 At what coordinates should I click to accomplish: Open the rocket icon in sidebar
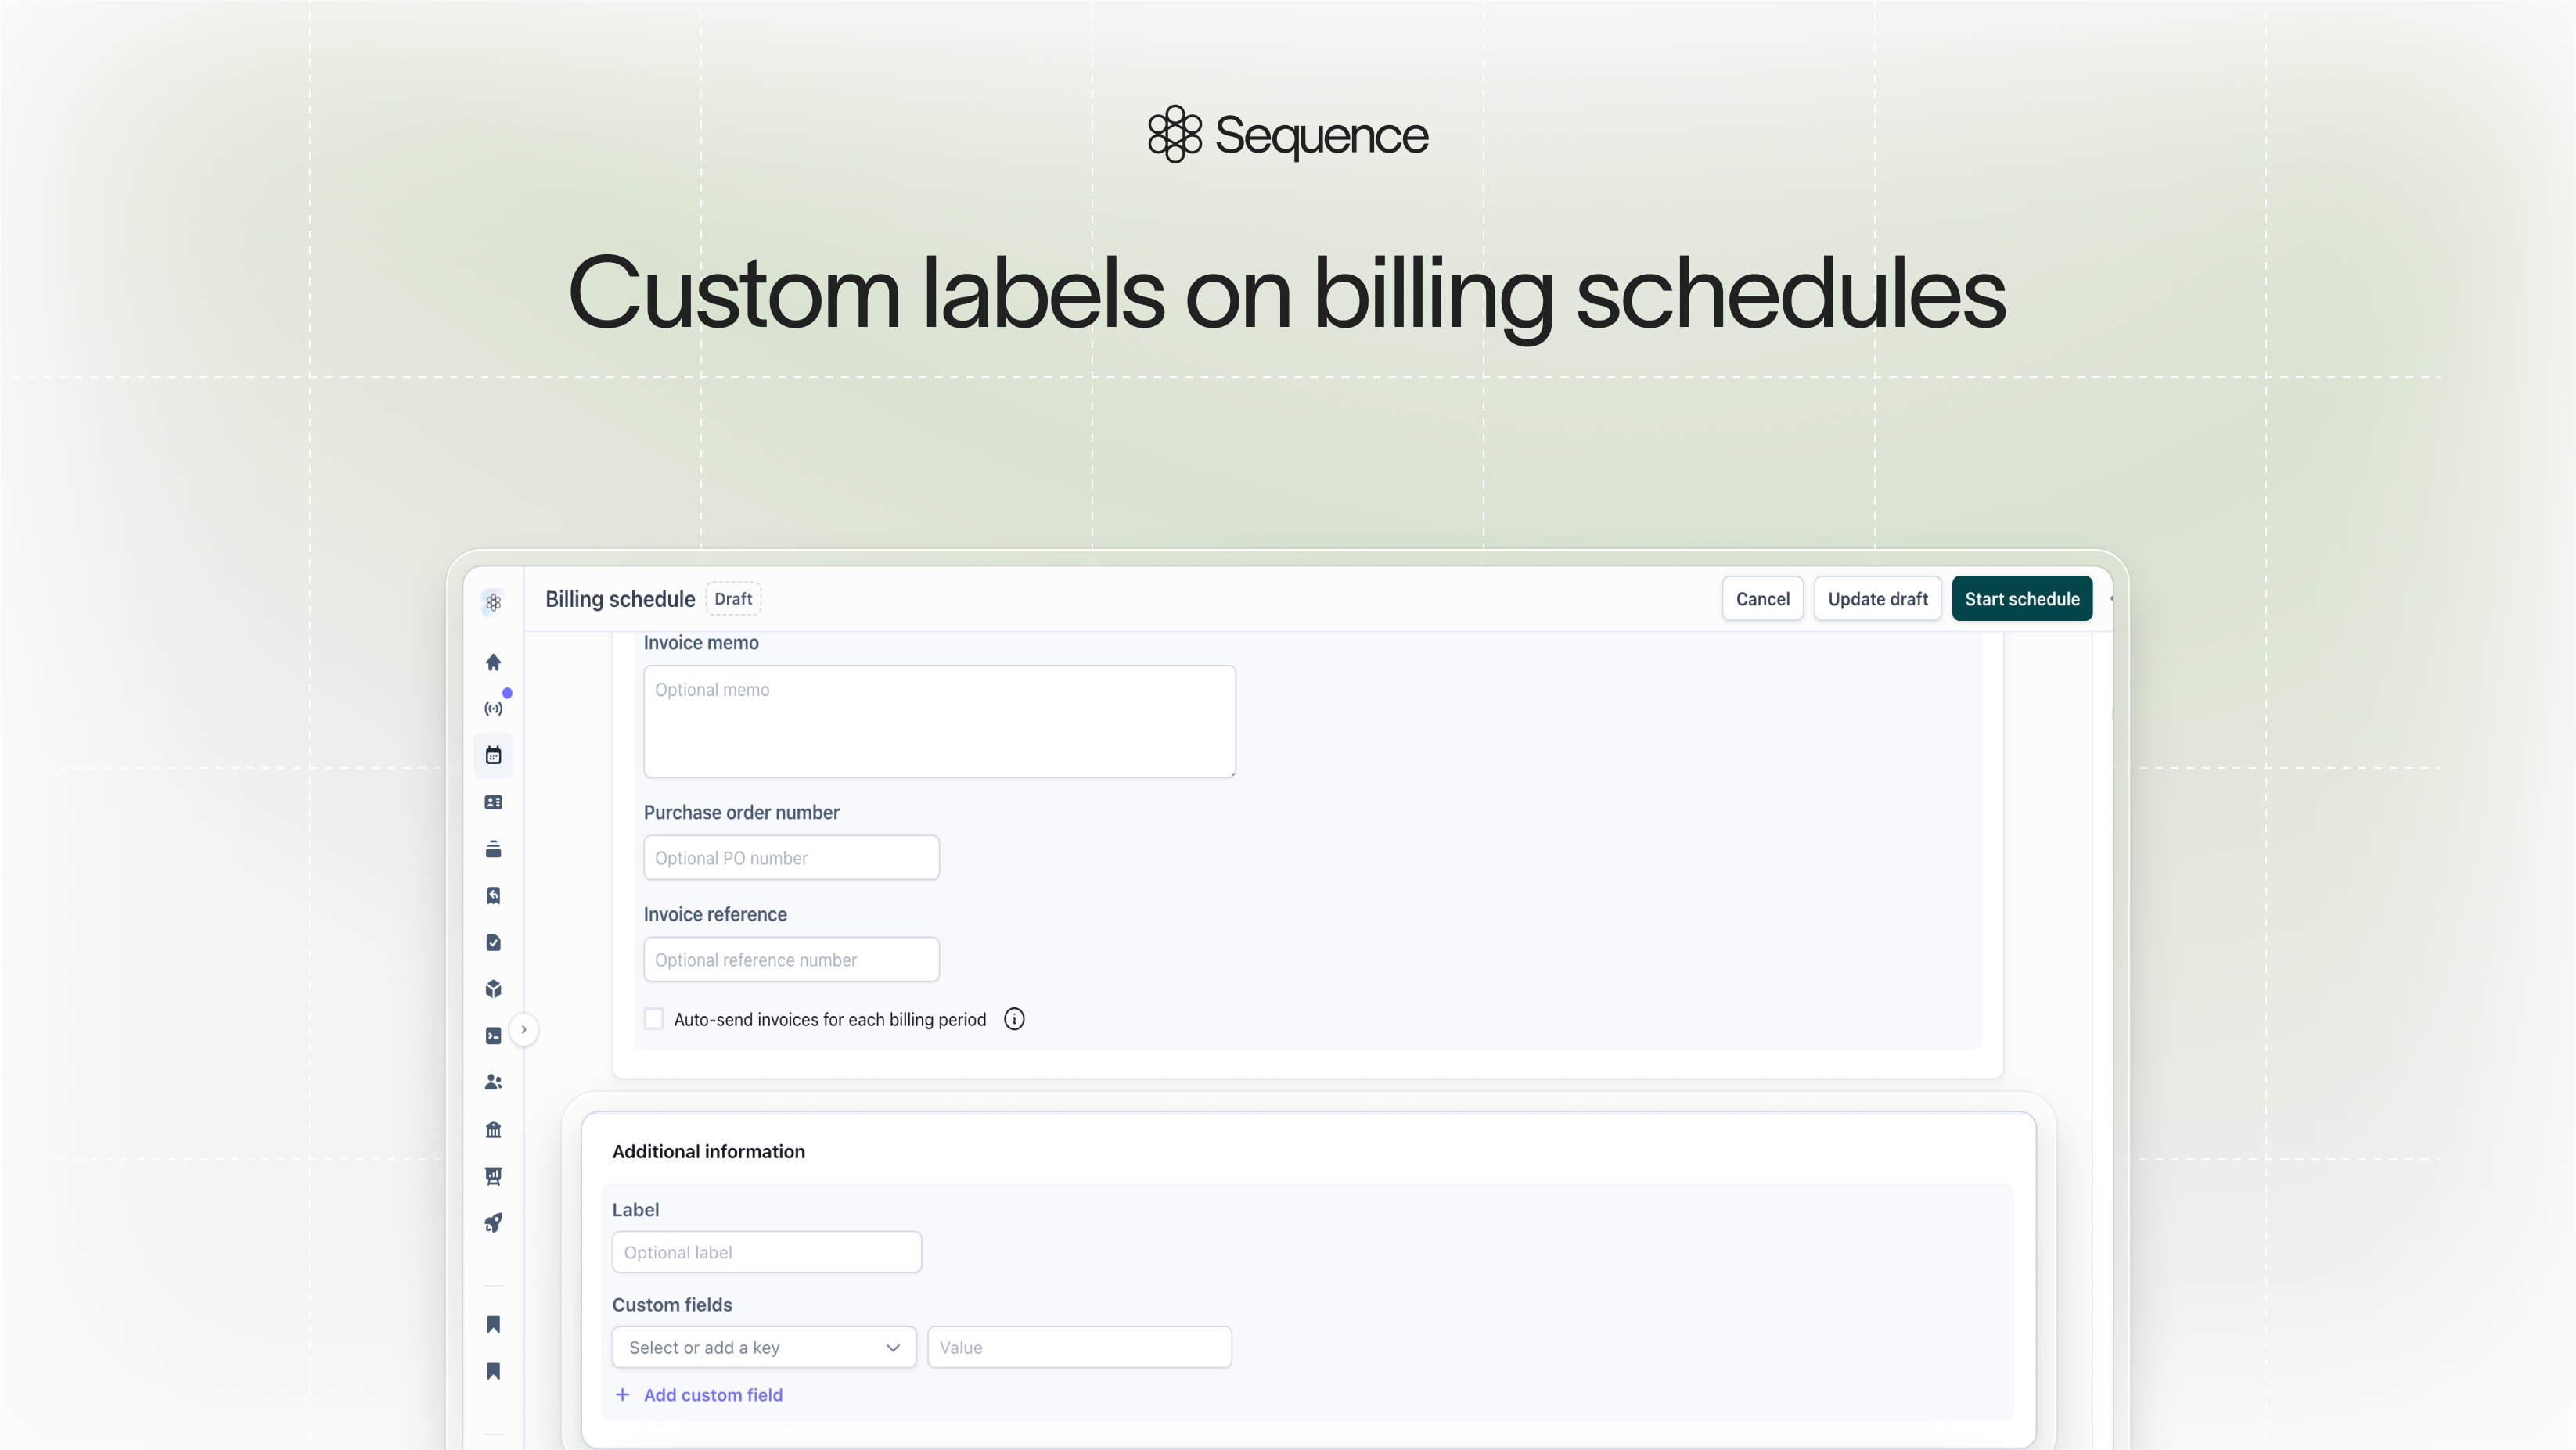(x=493, y=1222)
